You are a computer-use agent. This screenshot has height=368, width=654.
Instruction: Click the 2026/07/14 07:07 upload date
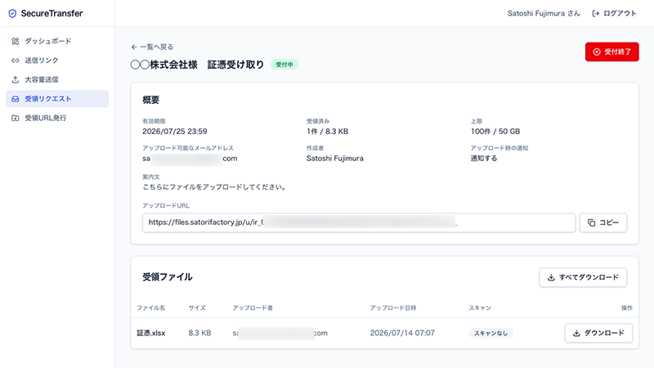click(402, 333)
